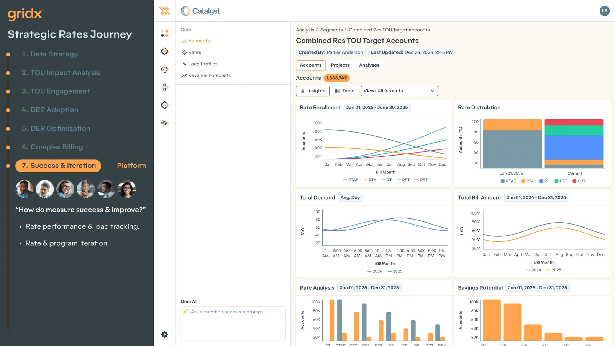
Task: Click the Rates icon in Data menu
Action: (x=184, y=52)
